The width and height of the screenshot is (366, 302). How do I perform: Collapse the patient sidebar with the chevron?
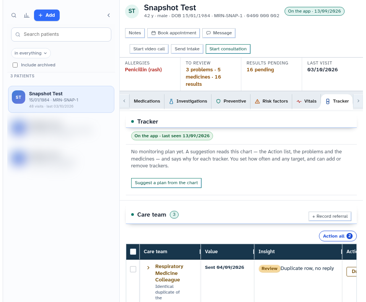click(109, 15)
